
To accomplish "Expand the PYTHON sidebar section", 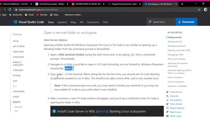I will 17,76.
